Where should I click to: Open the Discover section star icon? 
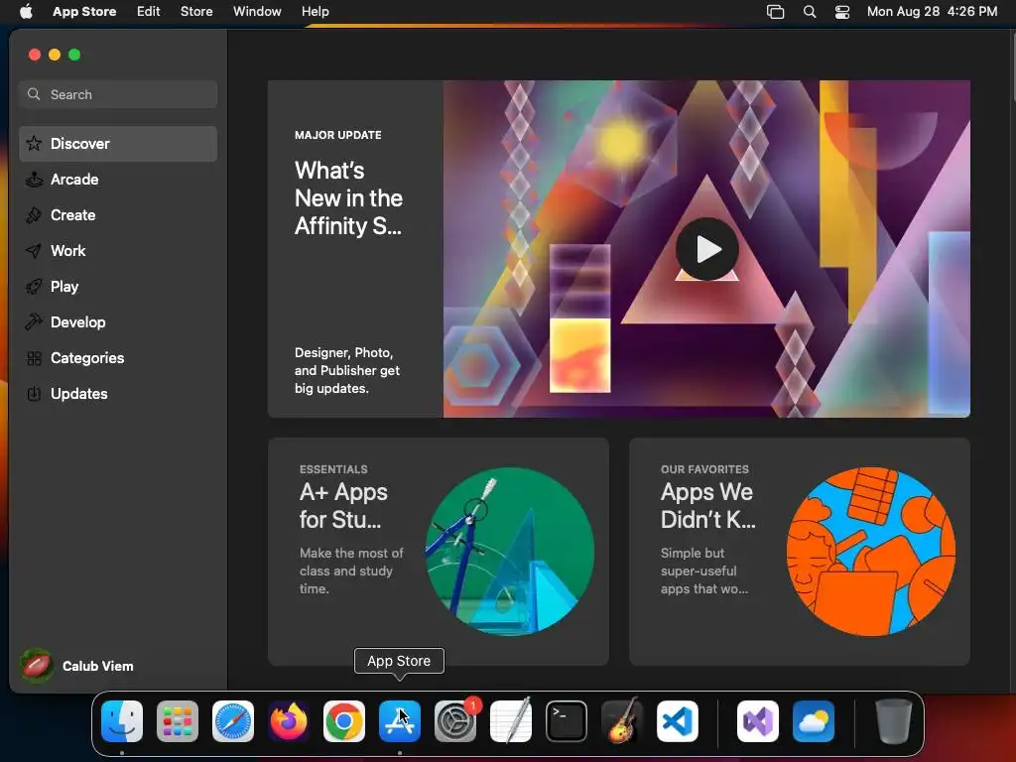click(34, 143)
